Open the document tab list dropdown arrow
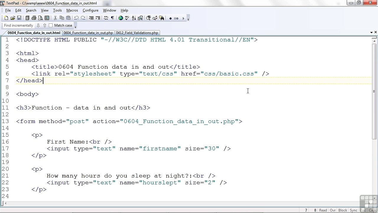The width and height of the screenshot is (378, 213). pos(371,32)
